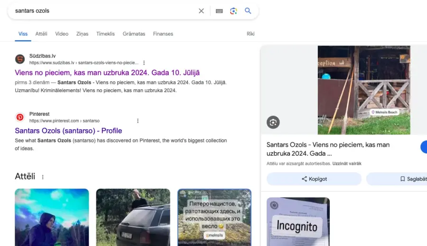The image size is (427, 246).
Task: Open more options for Sūdzības.lv result
Action: point(144,63)
